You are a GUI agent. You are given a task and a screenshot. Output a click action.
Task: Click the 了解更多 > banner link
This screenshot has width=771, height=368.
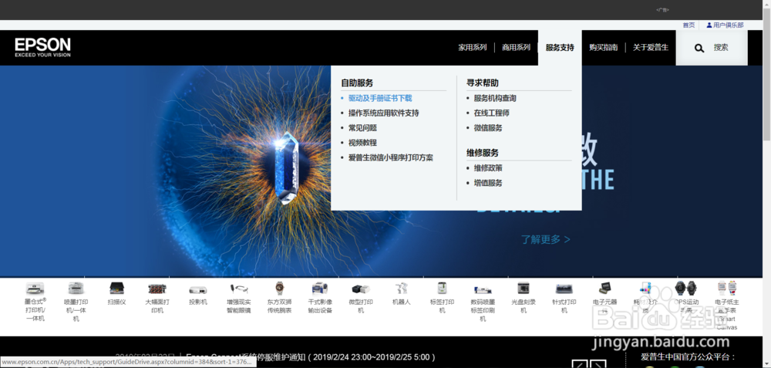546,240
